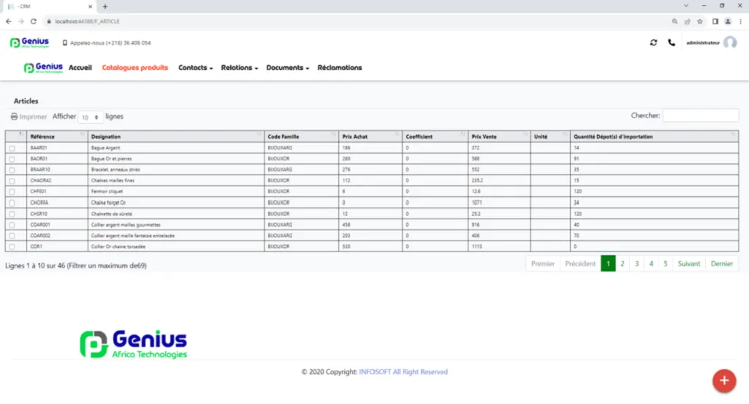Click the Genius logo in top header
Image resolution: width=749 pixels, height=404 pixels.
[x=30, y=42]
